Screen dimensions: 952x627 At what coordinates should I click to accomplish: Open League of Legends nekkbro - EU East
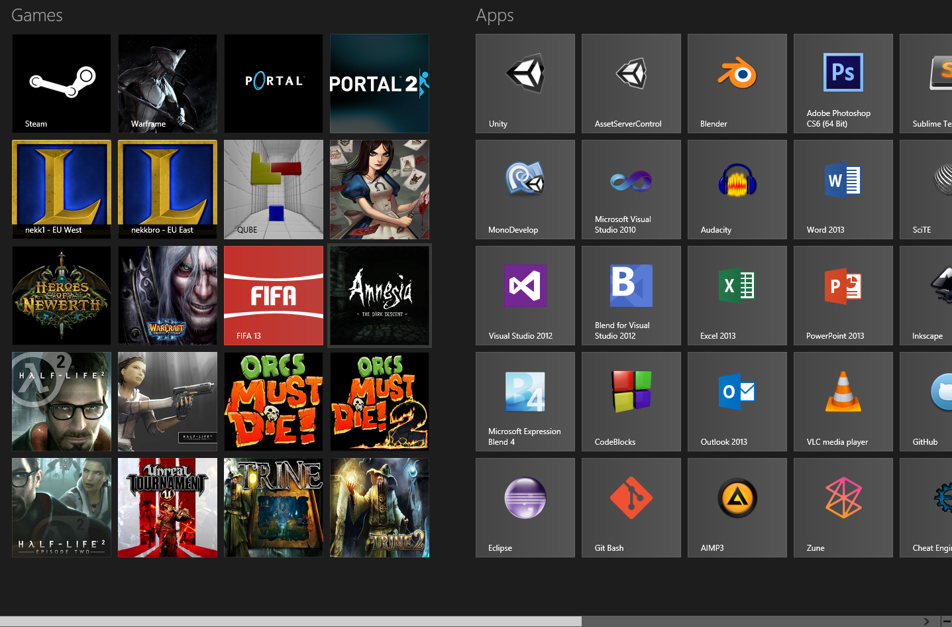(168, 190)
